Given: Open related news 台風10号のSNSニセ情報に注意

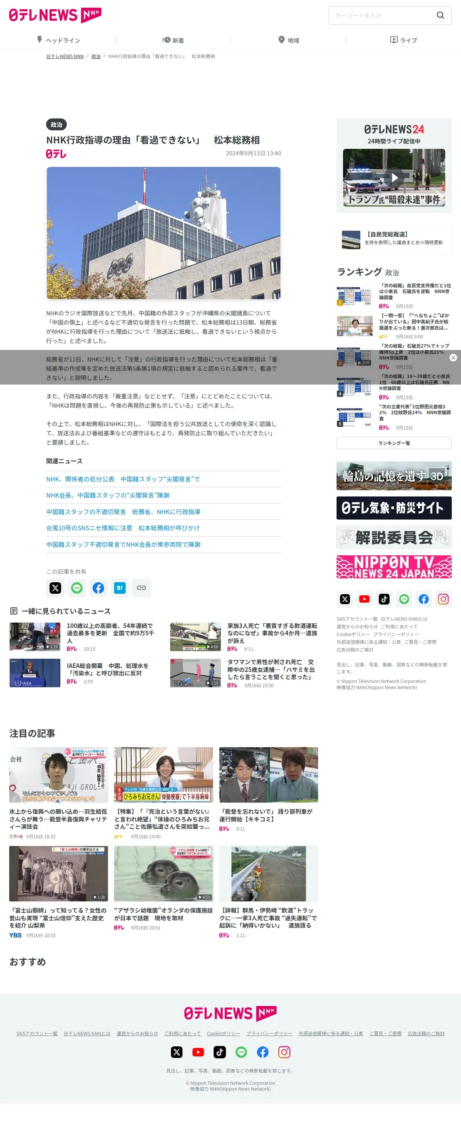Looking at the screenshot, I should [123, 528].
